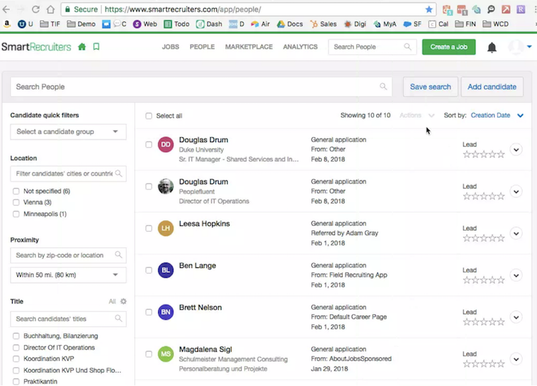Click the browser reload icon
The width and height of the screenshot is (537, 386).
pyautogui.click(x=36, y=9)
